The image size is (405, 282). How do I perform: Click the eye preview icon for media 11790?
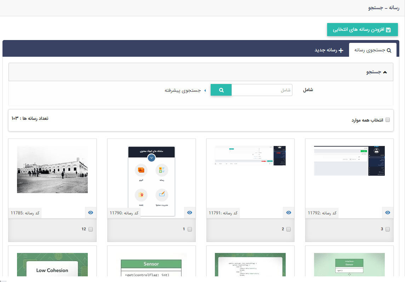coord(189,213)
